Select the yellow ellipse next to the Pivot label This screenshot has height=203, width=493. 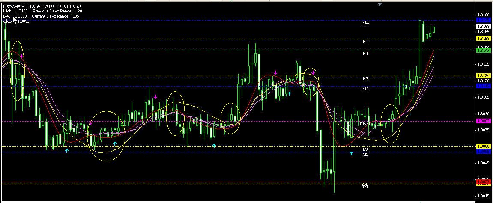pyautogui.click(x=390, y=124)
